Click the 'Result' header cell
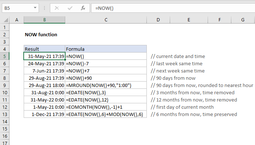The image size is (255, 145). pos(44,49)
